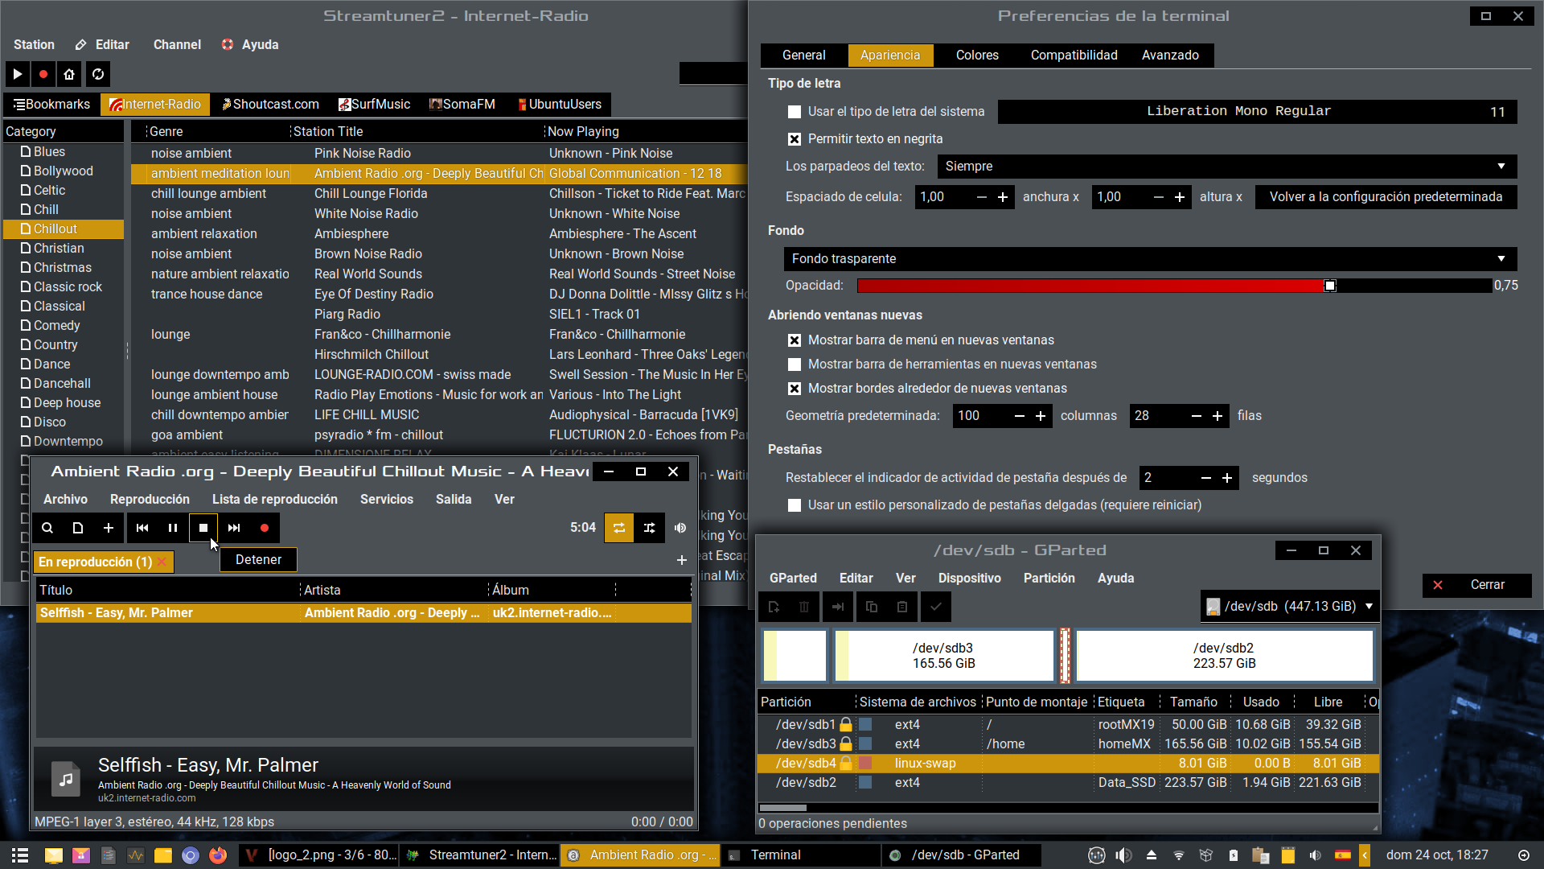Select the Deep house category in Streamtuner2
The height and width of the screenshot is (869, 1544).
pyautogui.click(x=67, y=403)
